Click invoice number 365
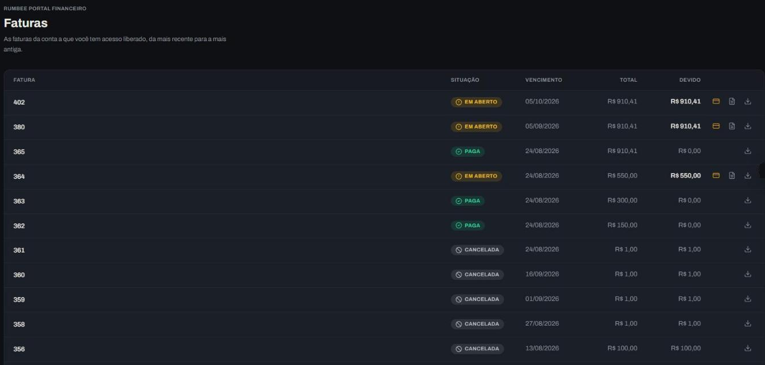 tap(19, 152)
